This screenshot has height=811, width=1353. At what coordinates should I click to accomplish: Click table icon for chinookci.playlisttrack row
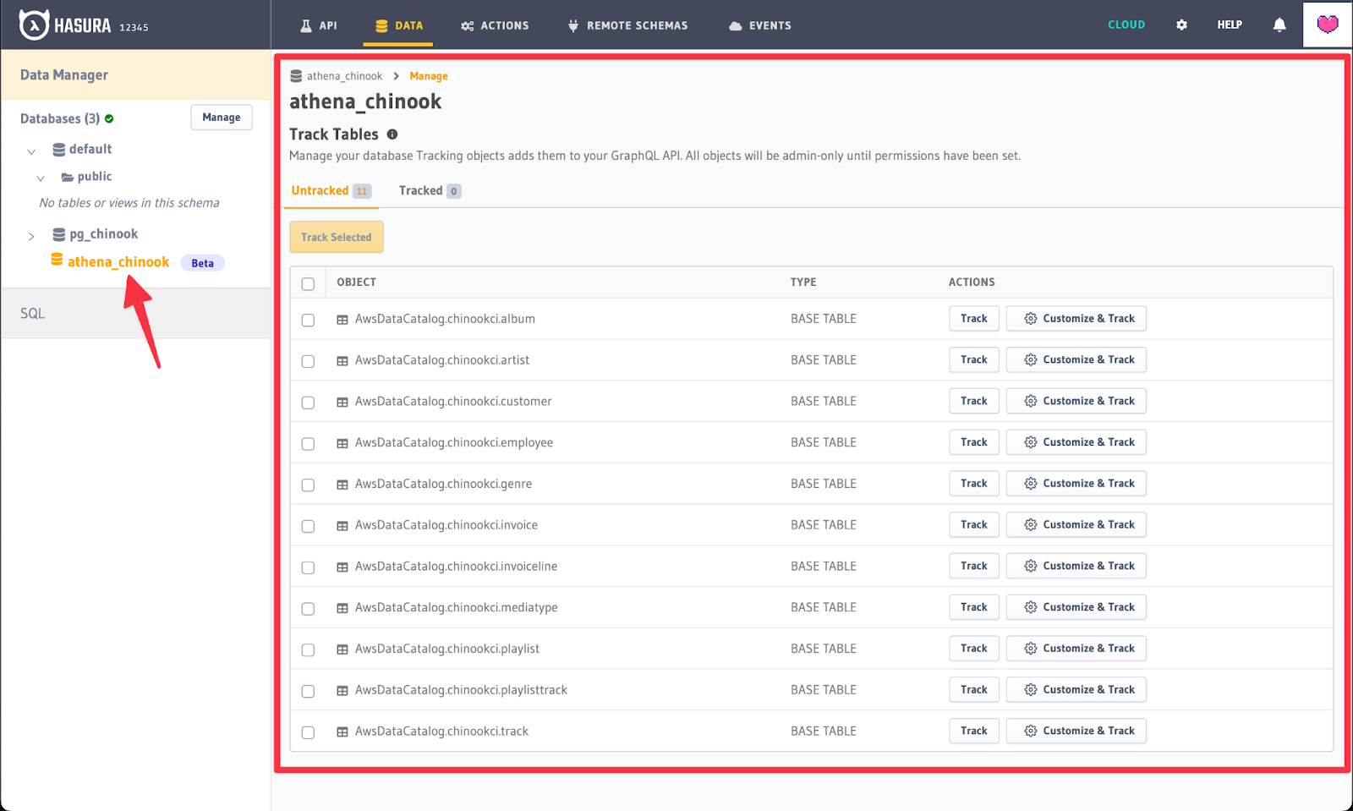[342, 691]
